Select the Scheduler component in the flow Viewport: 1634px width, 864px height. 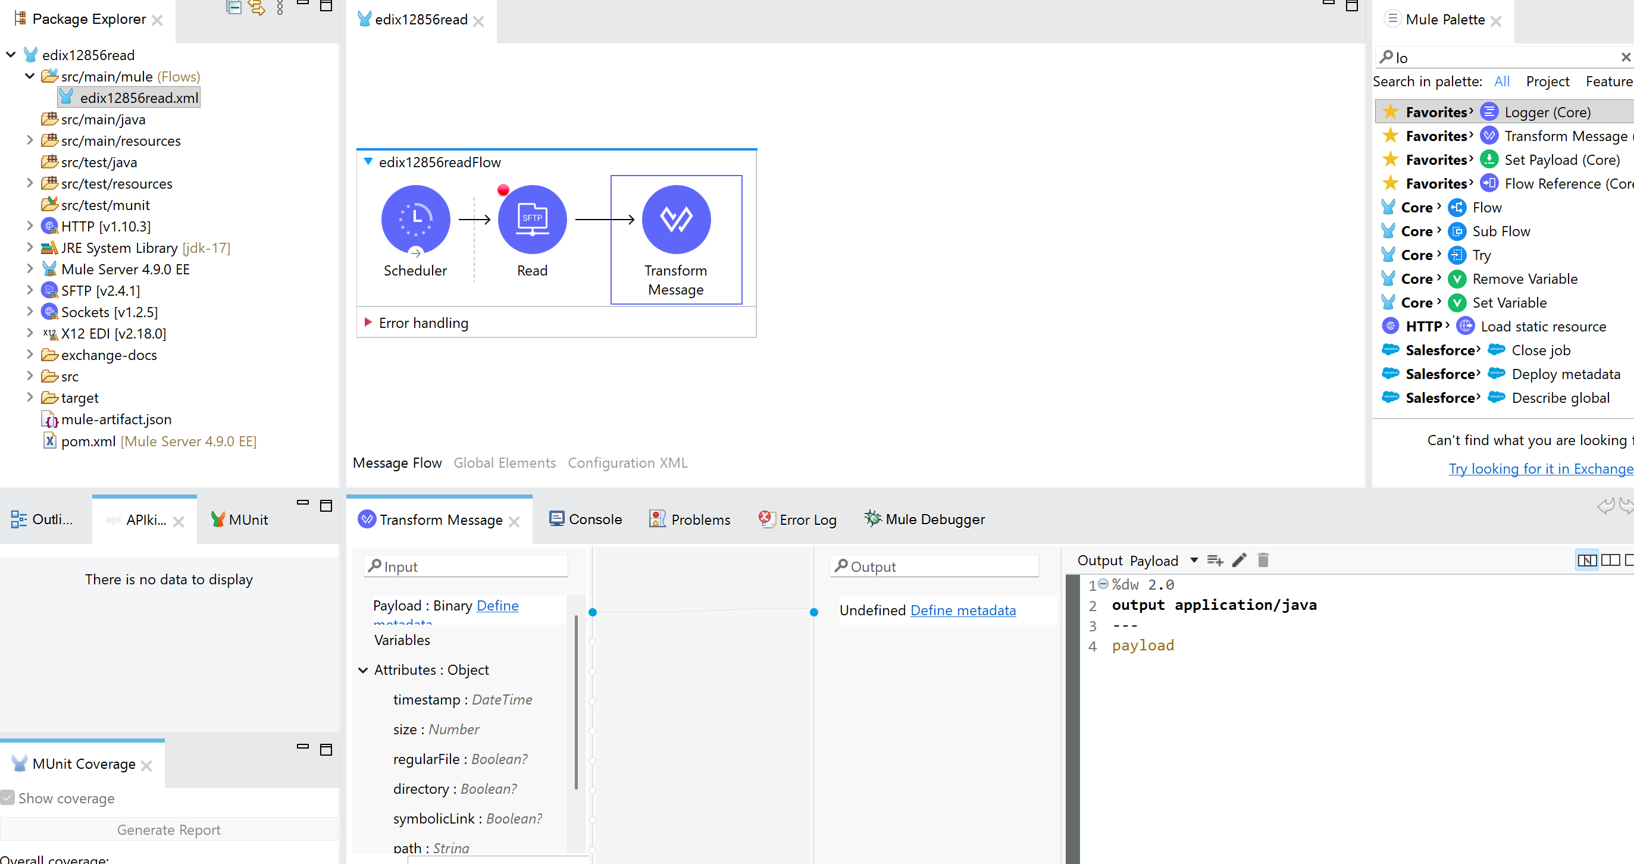(415, 219)
